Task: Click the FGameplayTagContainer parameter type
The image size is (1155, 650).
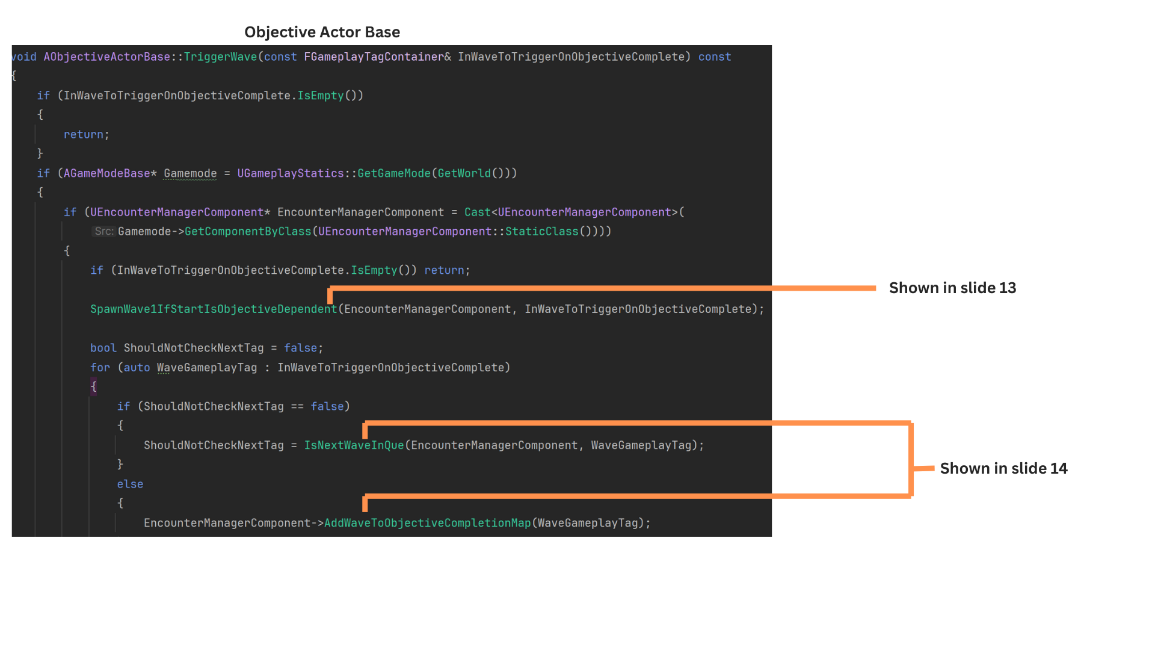Action: pyautogui.click(x=374, y=57)
